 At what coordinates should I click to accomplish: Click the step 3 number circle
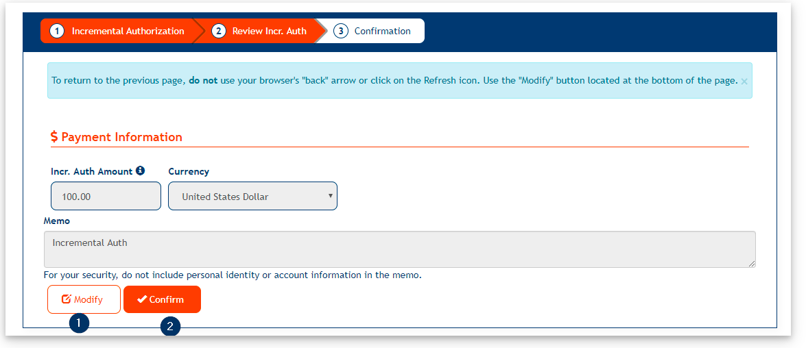point(341,31)
